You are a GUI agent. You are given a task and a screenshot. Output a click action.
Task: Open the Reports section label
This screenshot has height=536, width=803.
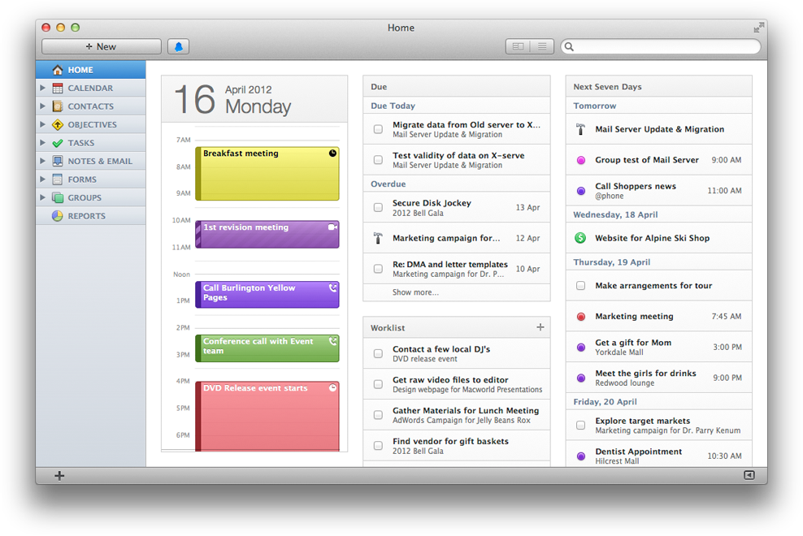[x=86, y=216]
